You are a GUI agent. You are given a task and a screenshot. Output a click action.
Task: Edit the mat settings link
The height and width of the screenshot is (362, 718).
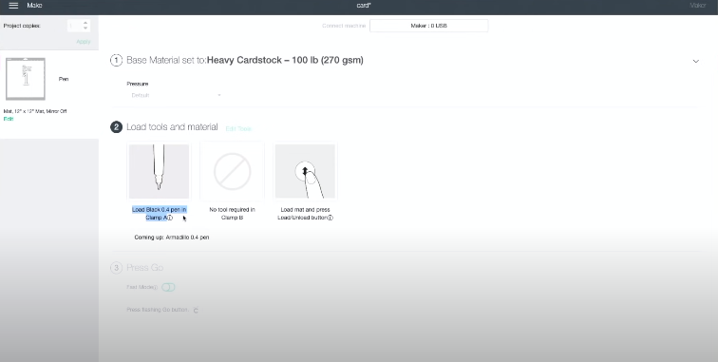pyautogui.click(x=9, y=119)
